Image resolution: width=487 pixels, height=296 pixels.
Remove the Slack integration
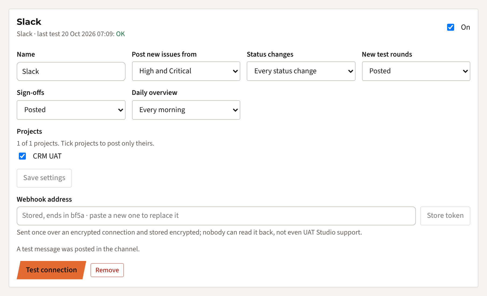(x=107, y=270)
